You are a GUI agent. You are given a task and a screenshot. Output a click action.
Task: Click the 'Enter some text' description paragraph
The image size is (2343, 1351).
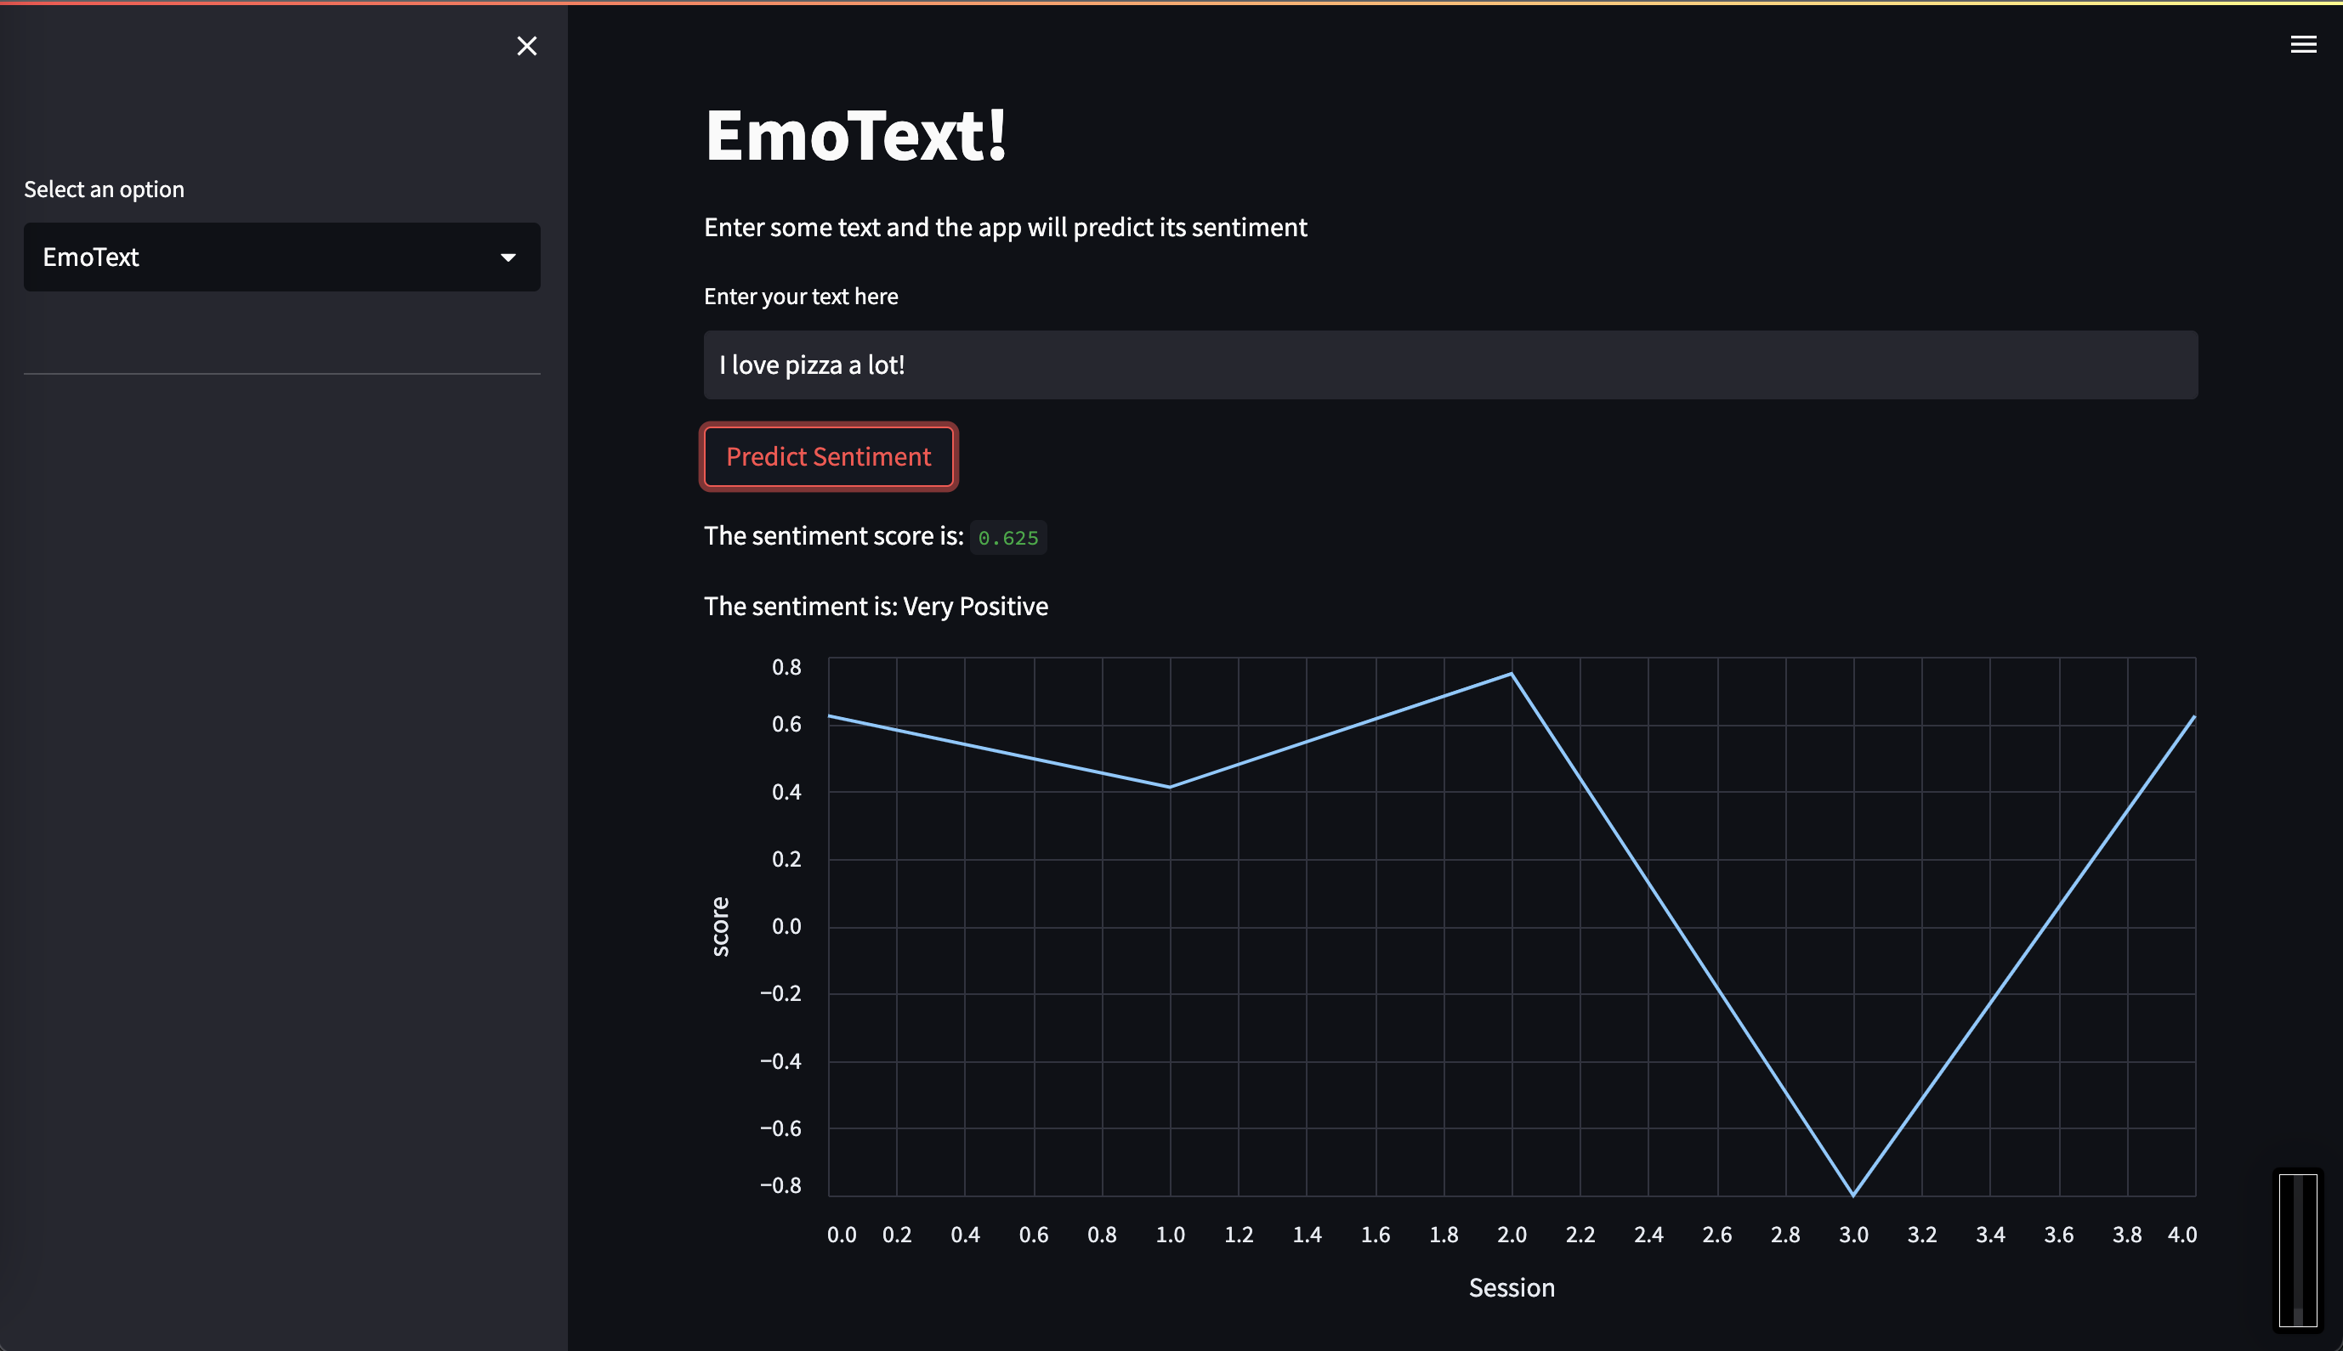[1004, 228]
